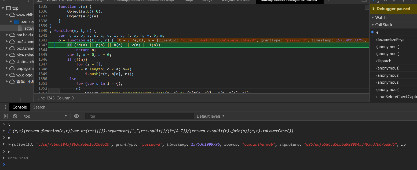
Task: Click the 'var i, o = 0, a = 0;' line
Action: click(89, 55)
